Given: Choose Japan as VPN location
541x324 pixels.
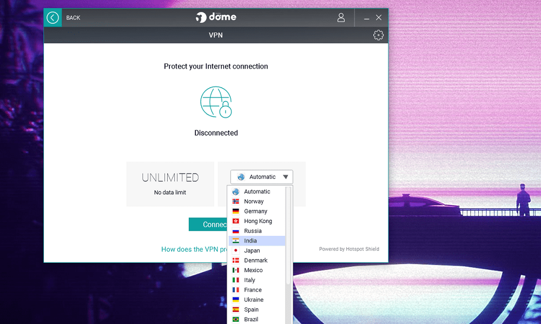Looking at the screenshot, I should click(256, 250).
